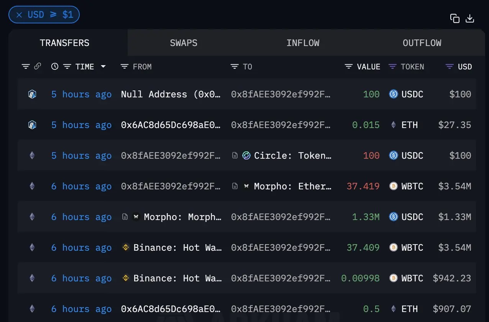Open the Null Address sender link

click(x=171, y=94)
